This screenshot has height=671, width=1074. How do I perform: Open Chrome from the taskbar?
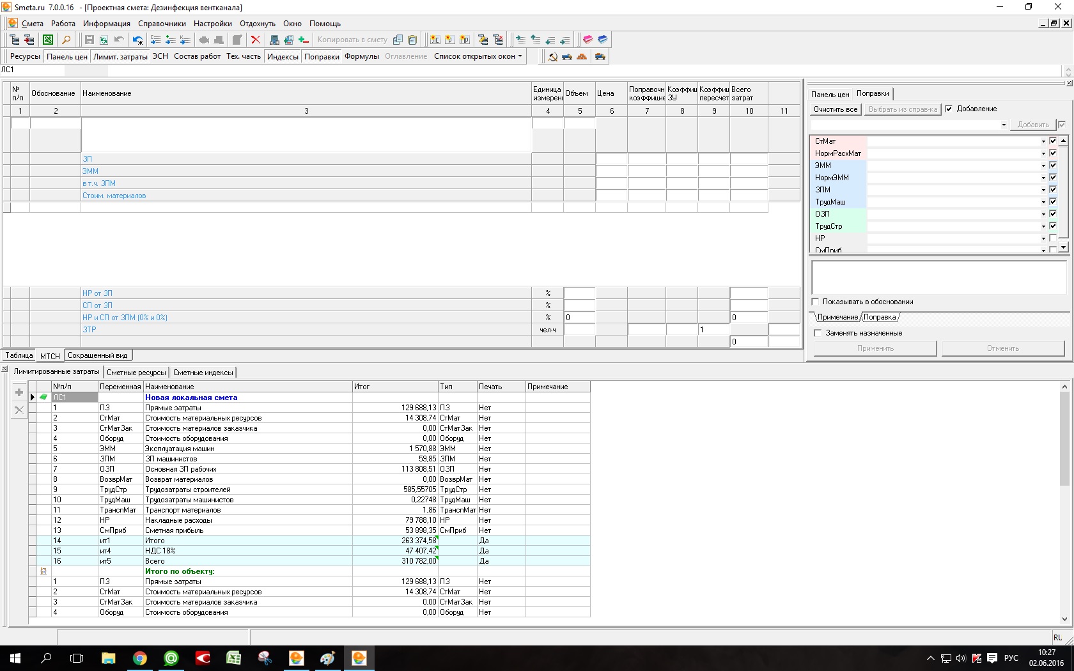(x=140, y=658)
